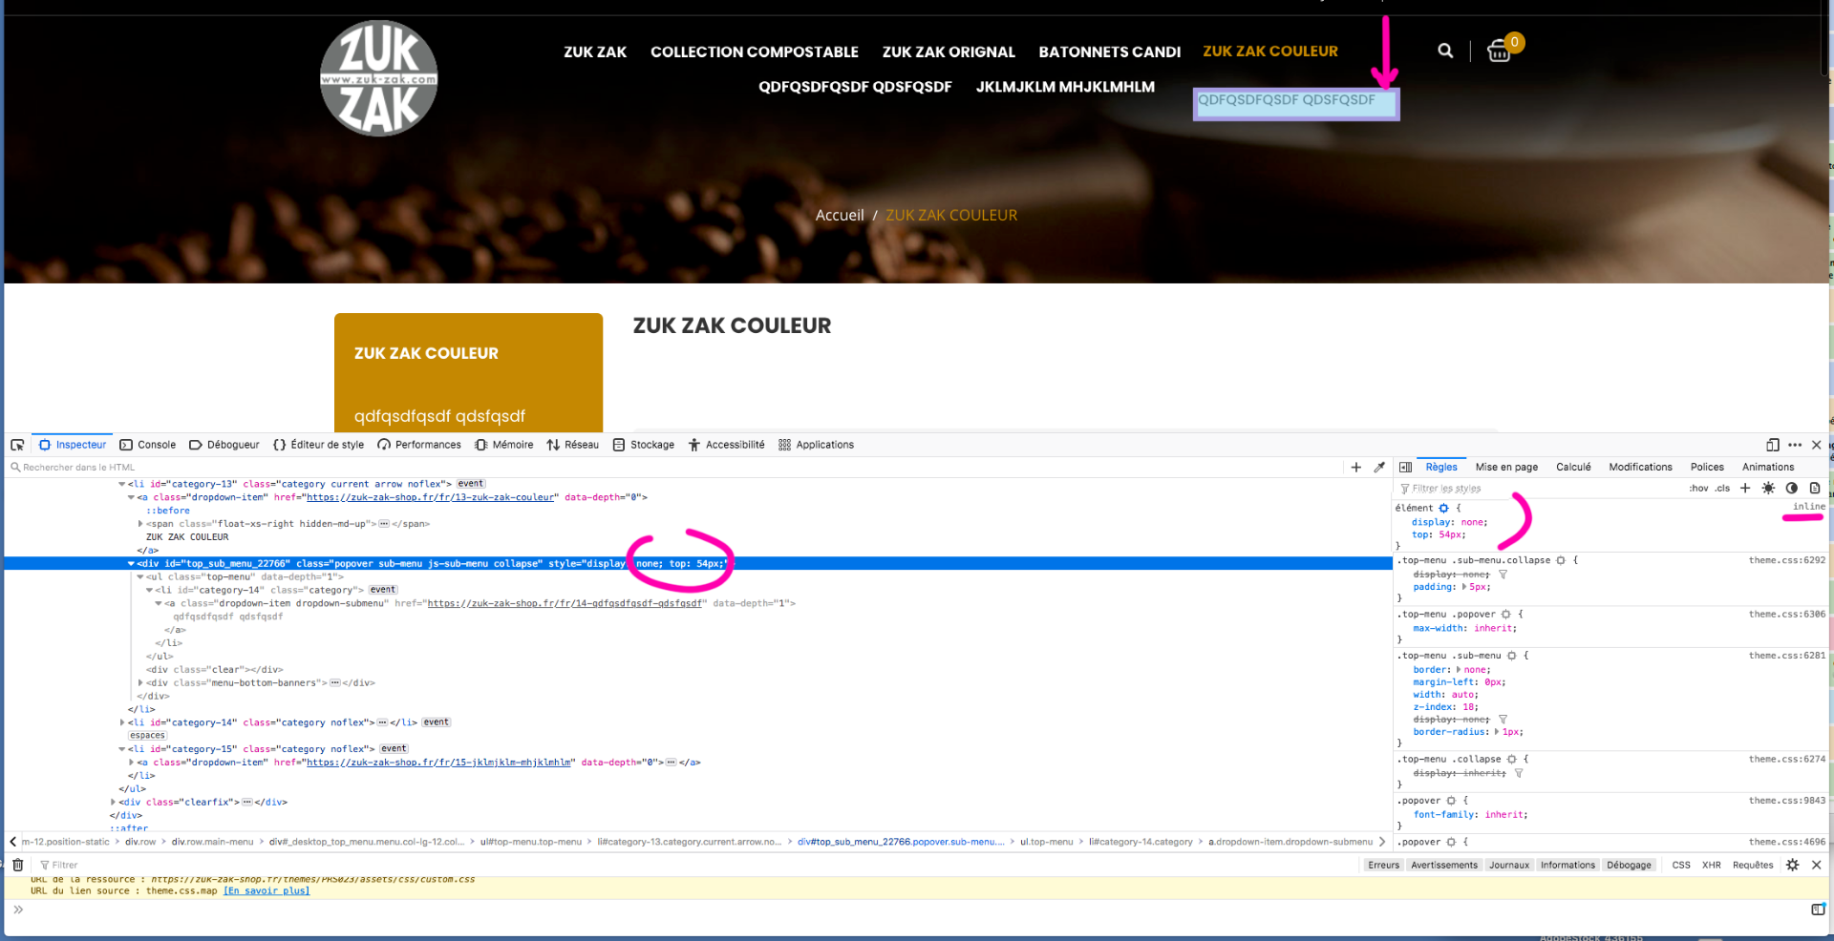Toggle the multi-line console editor icon
This screenshot has height=941, width=1834.
coord(1818,910)
